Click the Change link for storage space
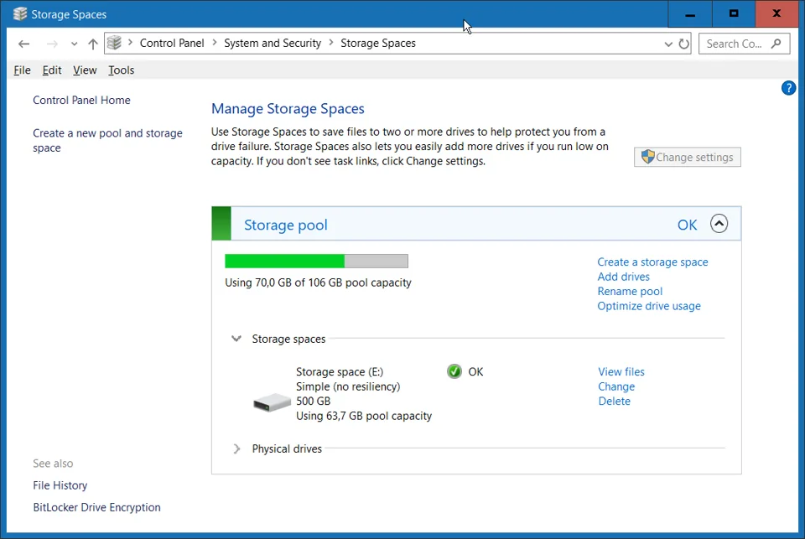 (616, 386)
